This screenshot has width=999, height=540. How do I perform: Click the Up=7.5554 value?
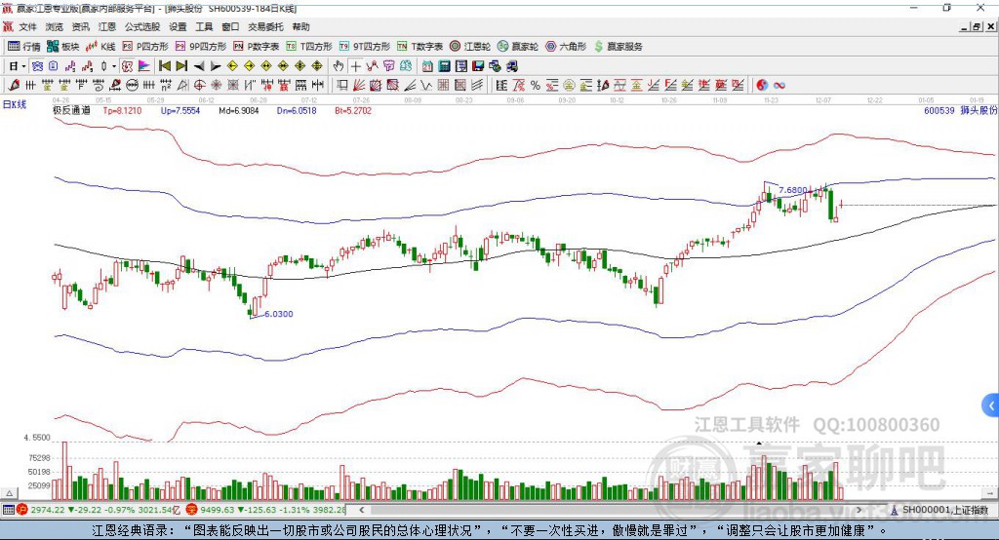click(180, 110)
